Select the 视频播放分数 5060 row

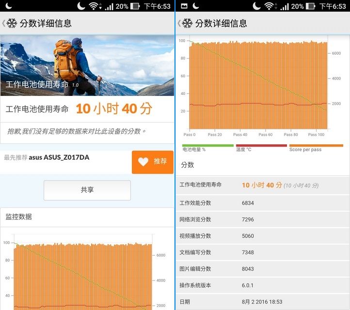(x=263, y=236)
